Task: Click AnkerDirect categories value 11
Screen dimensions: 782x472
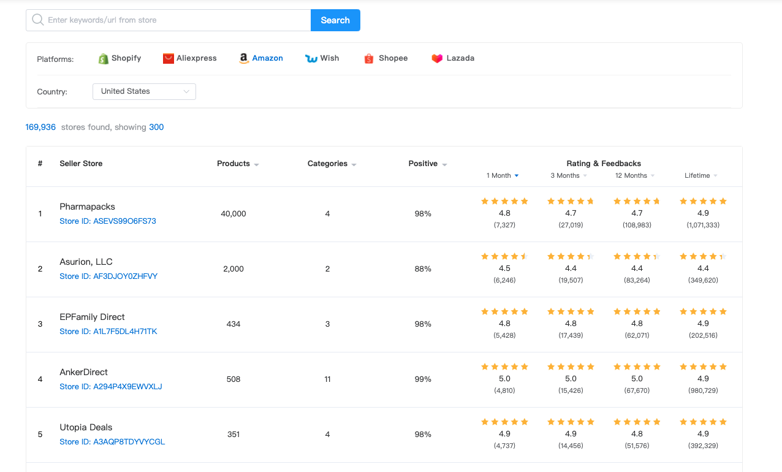Action: tap(327, 379)
